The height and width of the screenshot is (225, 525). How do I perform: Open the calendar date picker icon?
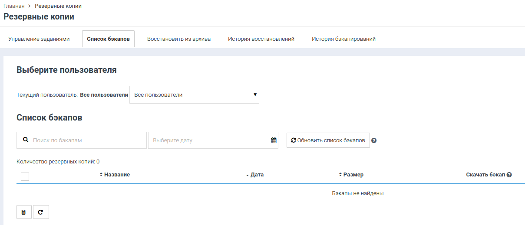click(x=274, y=140)
